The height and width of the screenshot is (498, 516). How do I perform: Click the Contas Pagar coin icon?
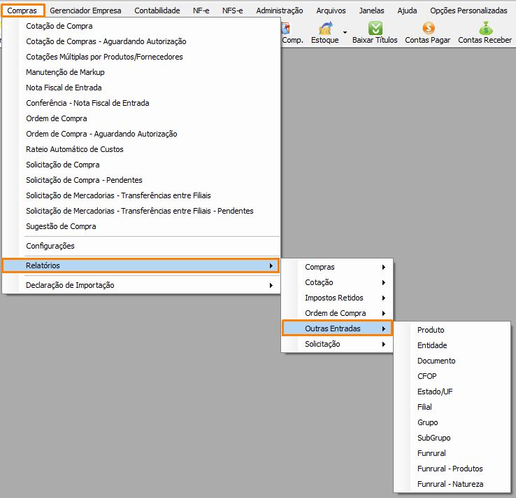click(x=428, y=29)
